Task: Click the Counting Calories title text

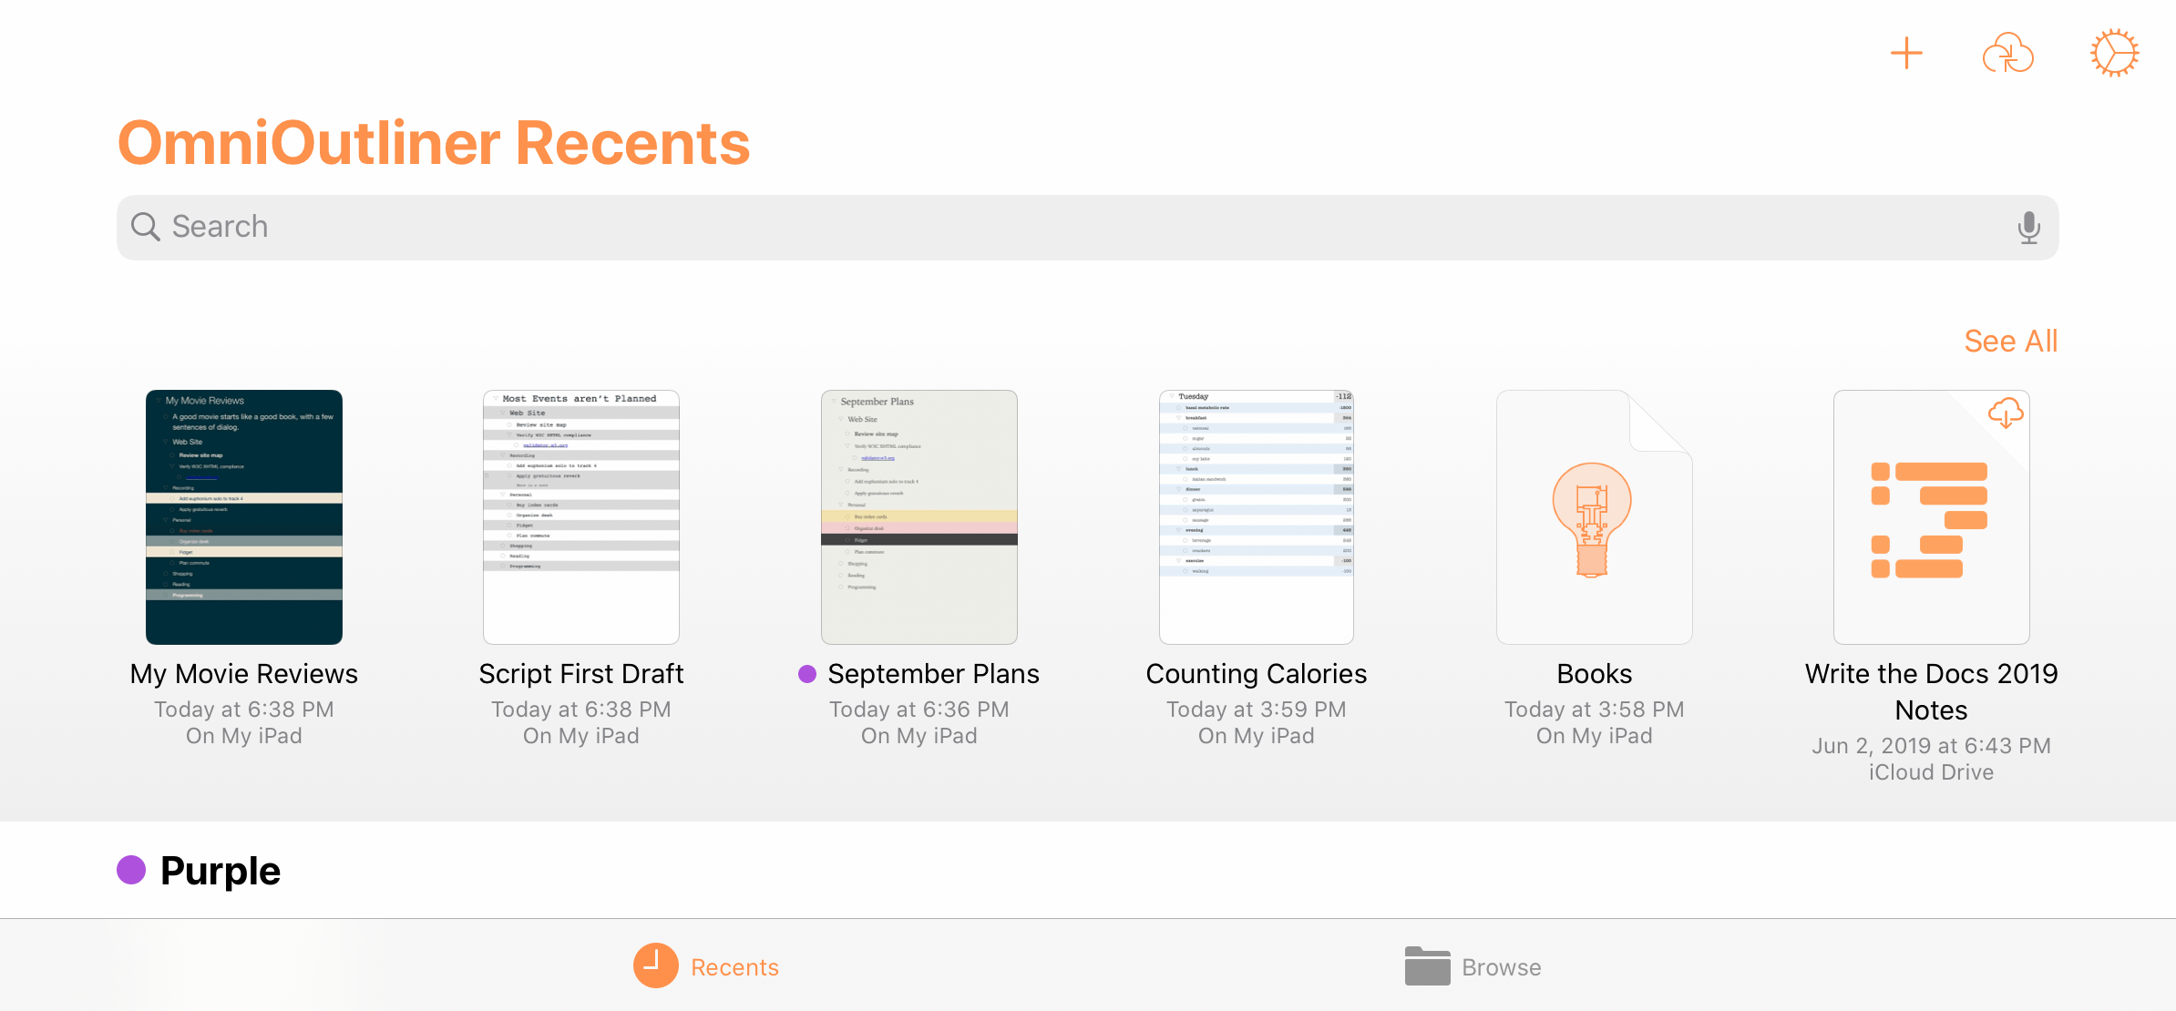Action: 1257,674
